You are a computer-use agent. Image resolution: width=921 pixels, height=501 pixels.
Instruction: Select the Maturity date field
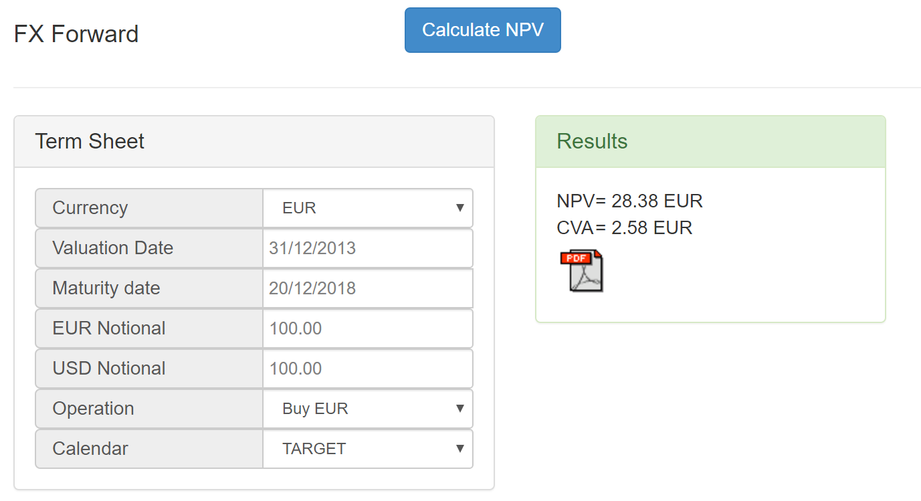click(x=368, y=288)
